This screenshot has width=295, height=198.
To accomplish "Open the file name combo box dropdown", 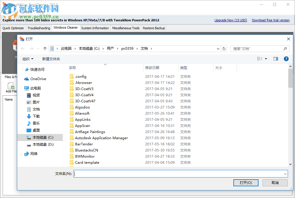I will [x=285, y=173].
